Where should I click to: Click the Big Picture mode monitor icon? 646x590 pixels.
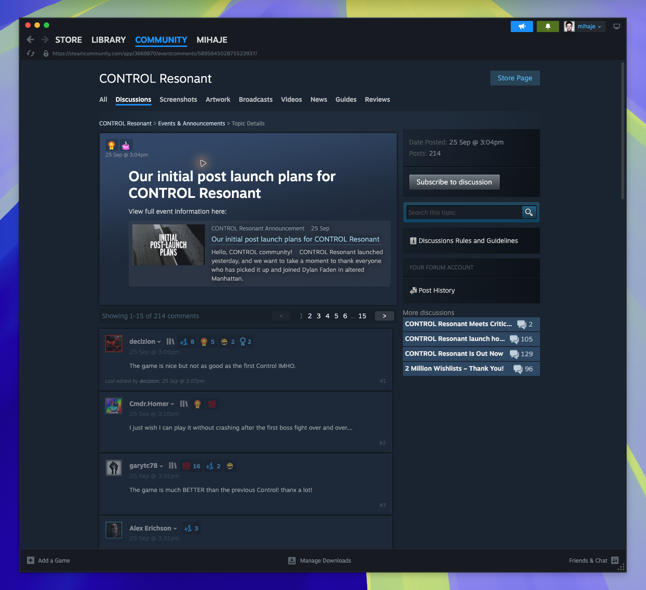pos(617,26)
